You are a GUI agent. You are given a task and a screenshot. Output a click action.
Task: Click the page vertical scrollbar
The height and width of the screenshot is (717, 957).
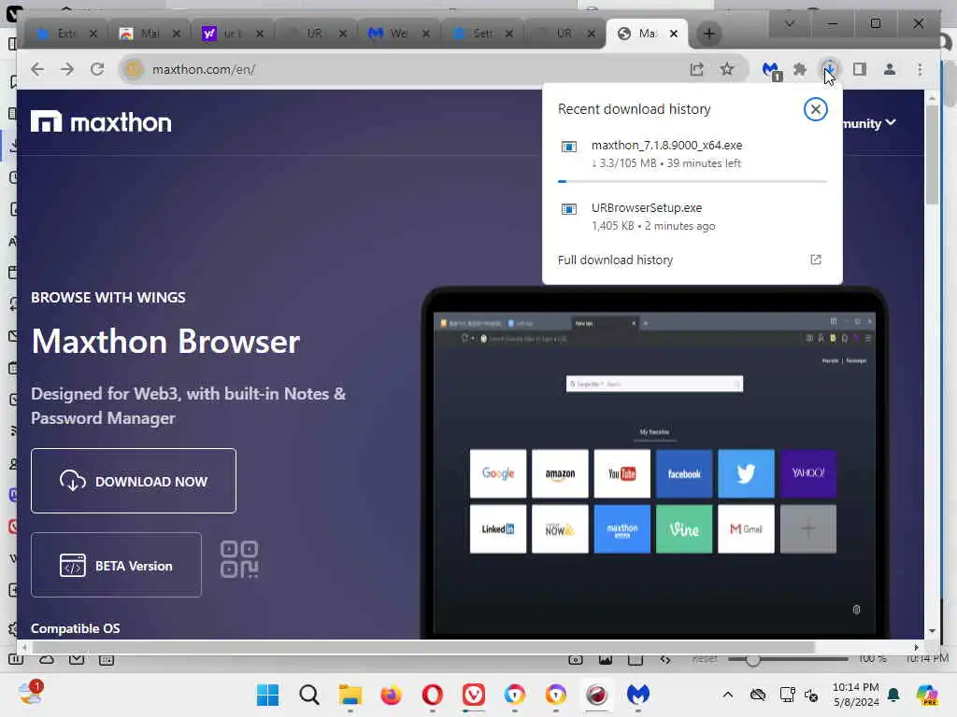(x=932, y=156)
